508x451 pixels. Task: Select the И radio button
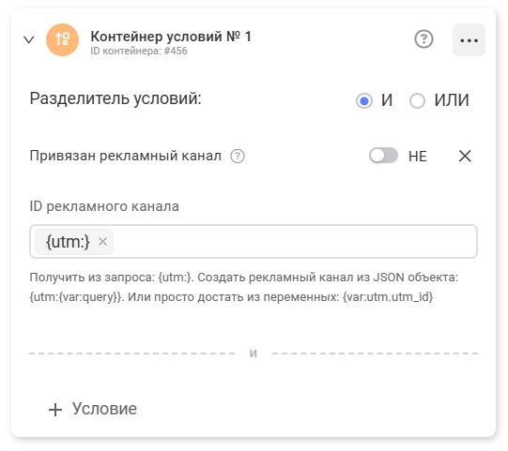pos(363,100)
